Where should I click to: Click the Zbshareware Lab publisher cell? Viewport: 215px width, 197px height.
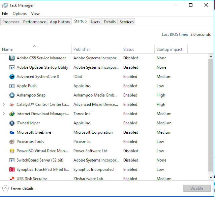88,179
